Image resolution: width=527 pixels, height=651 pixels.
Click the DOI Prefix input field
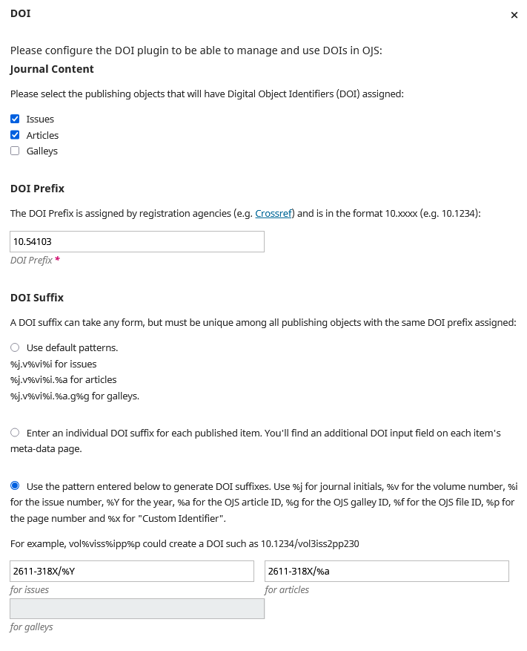pyautogui.click(x=137, y=242)
